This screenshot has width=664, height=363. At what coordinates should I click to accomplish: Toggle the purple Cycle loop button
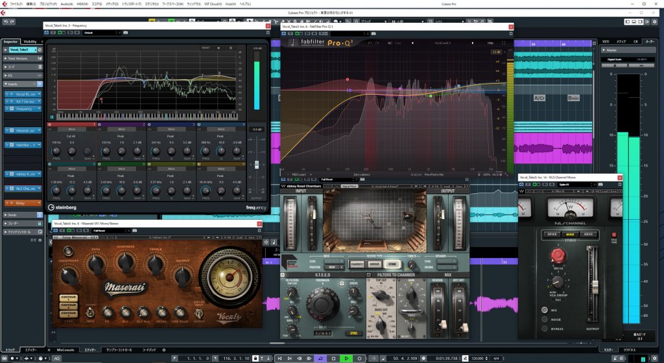tap(321, 358)
